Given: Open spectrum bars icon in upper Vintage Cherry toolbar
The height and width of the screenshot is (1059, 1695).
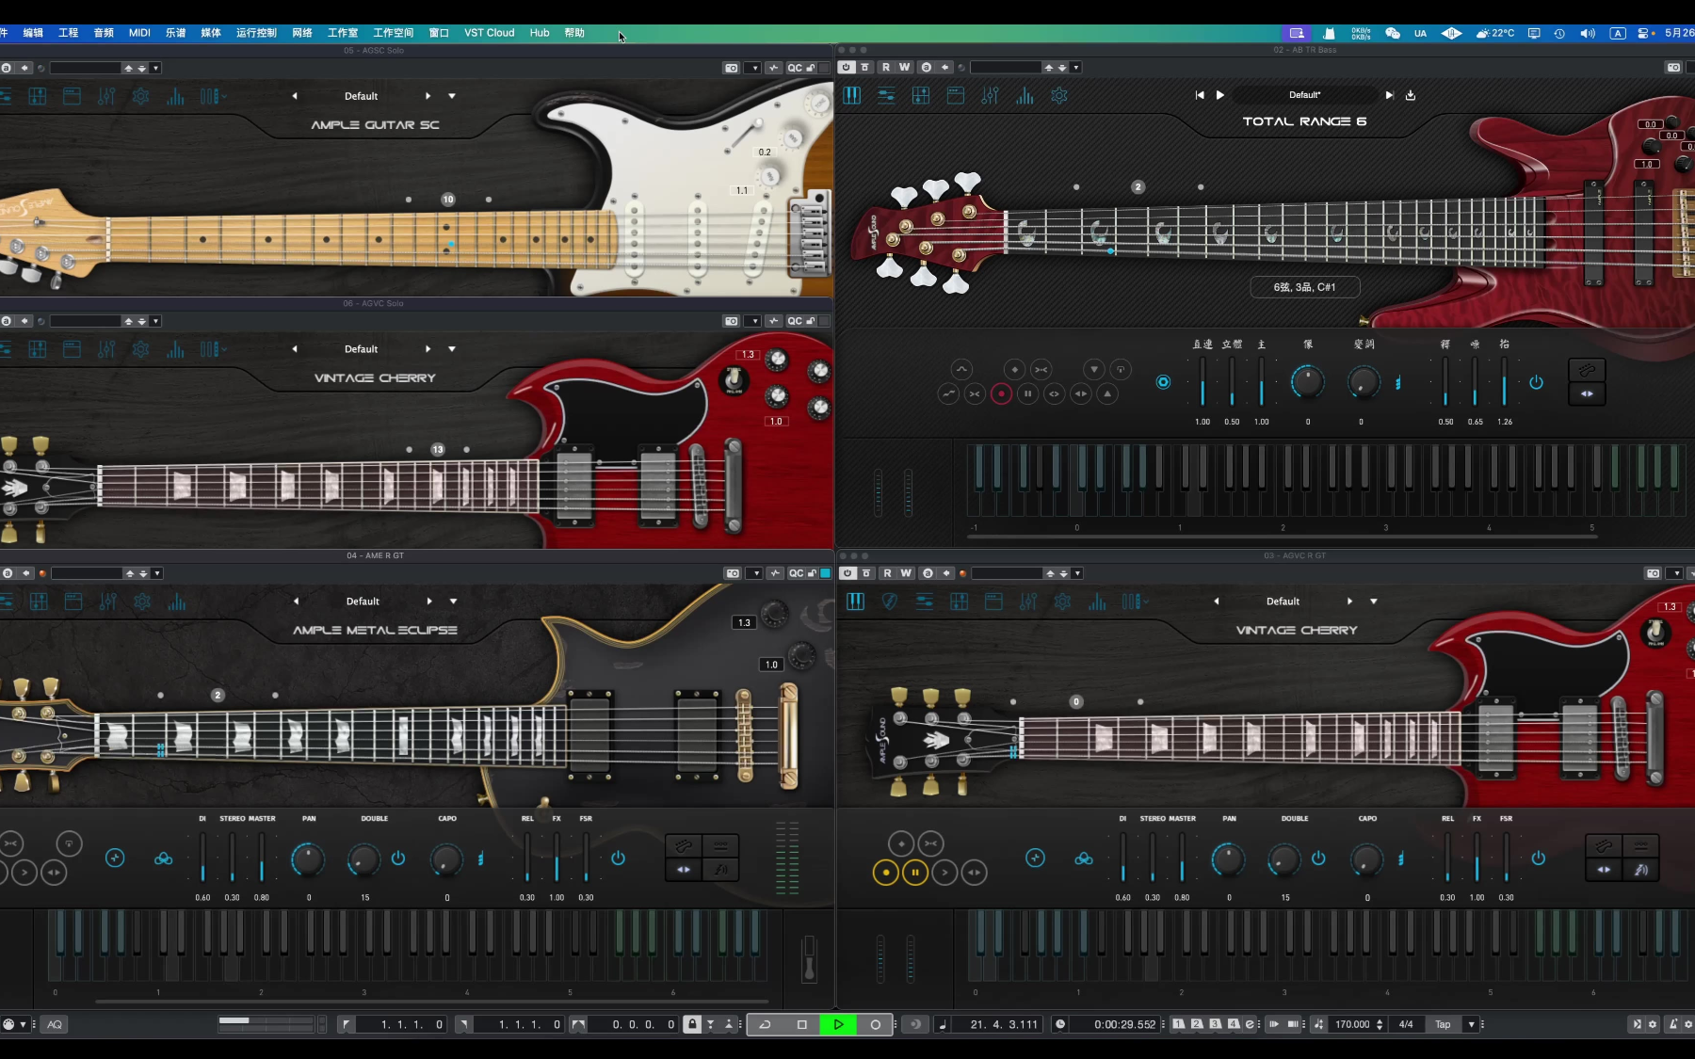Looking at the screenshot, I should pyautogui.click(x=175, y=349).
